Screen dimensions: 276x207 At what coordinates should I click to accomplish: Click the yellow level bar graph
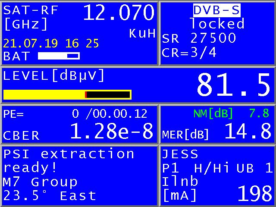point(44,94)
